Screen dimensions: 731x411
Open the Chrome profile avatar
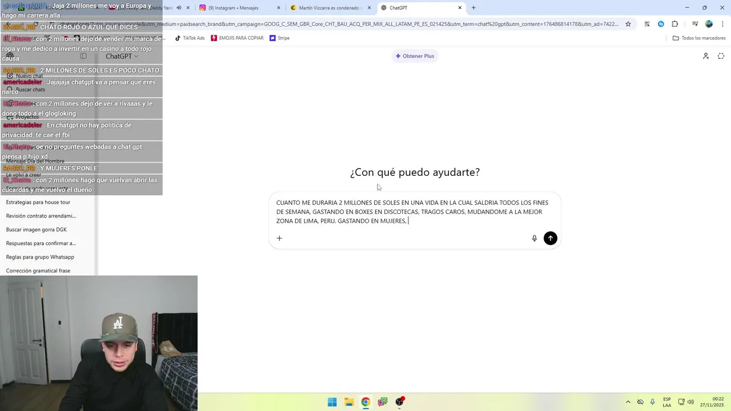pos(709,24)
